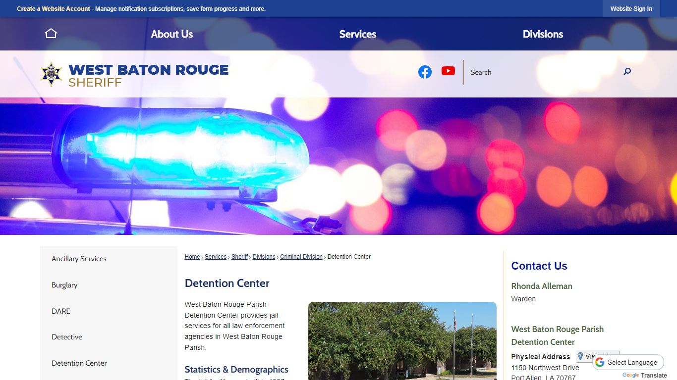This screenshot has height=380, width=677.
Task: Click Services breadcrumb link
Action: pyautogui.click(x=216, y=257)
